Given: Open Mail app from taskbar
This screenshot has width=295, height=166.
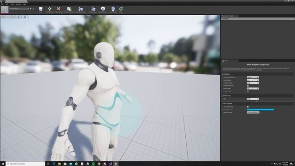Looking at the screenshot, I should pos(71,164).
